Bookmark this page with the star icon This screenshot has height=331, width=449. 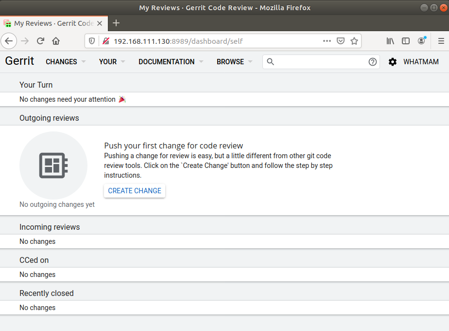pyautogui.click(x=354, y=41)
